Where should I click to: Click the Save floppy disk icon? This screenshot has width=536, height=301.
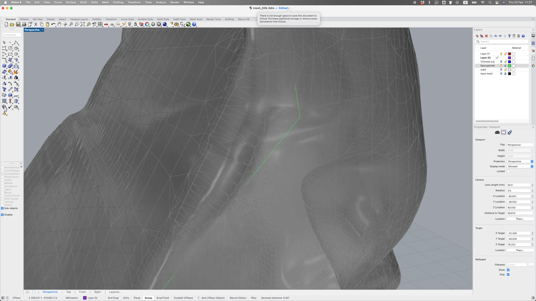pos(18,24)
